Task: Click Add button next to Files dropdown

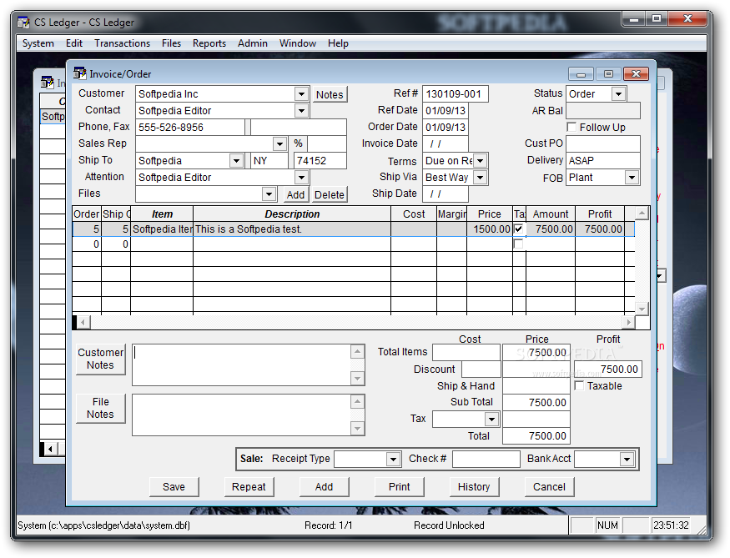Action: [x=295, y=194]
